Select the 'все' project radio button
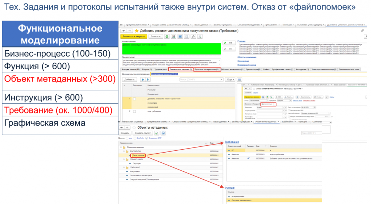Screen dimensions: 371x204 tap(127, 138)
